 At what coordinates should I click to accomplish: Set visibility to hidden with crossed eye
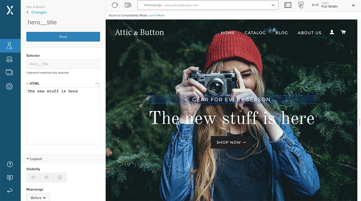click(47, 177)
